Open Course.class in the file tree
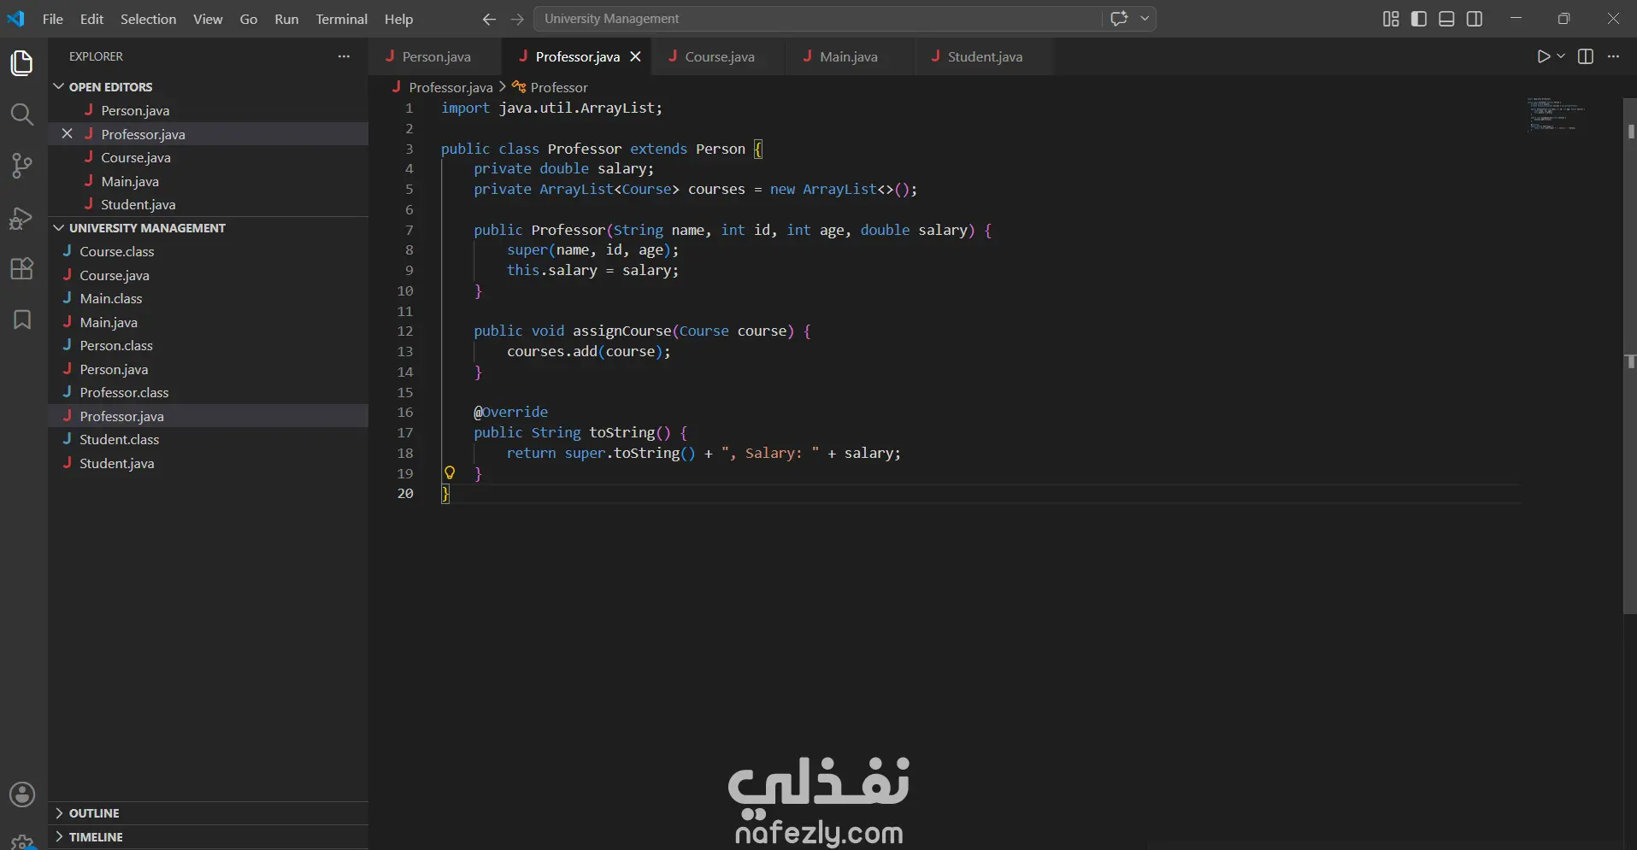The width and height of the screenshot is (1637, 850). pyautogui.click(x=208, y=251)
